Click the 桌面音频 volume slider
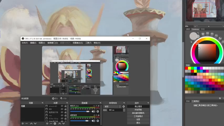224x126 pixels. 81,121
